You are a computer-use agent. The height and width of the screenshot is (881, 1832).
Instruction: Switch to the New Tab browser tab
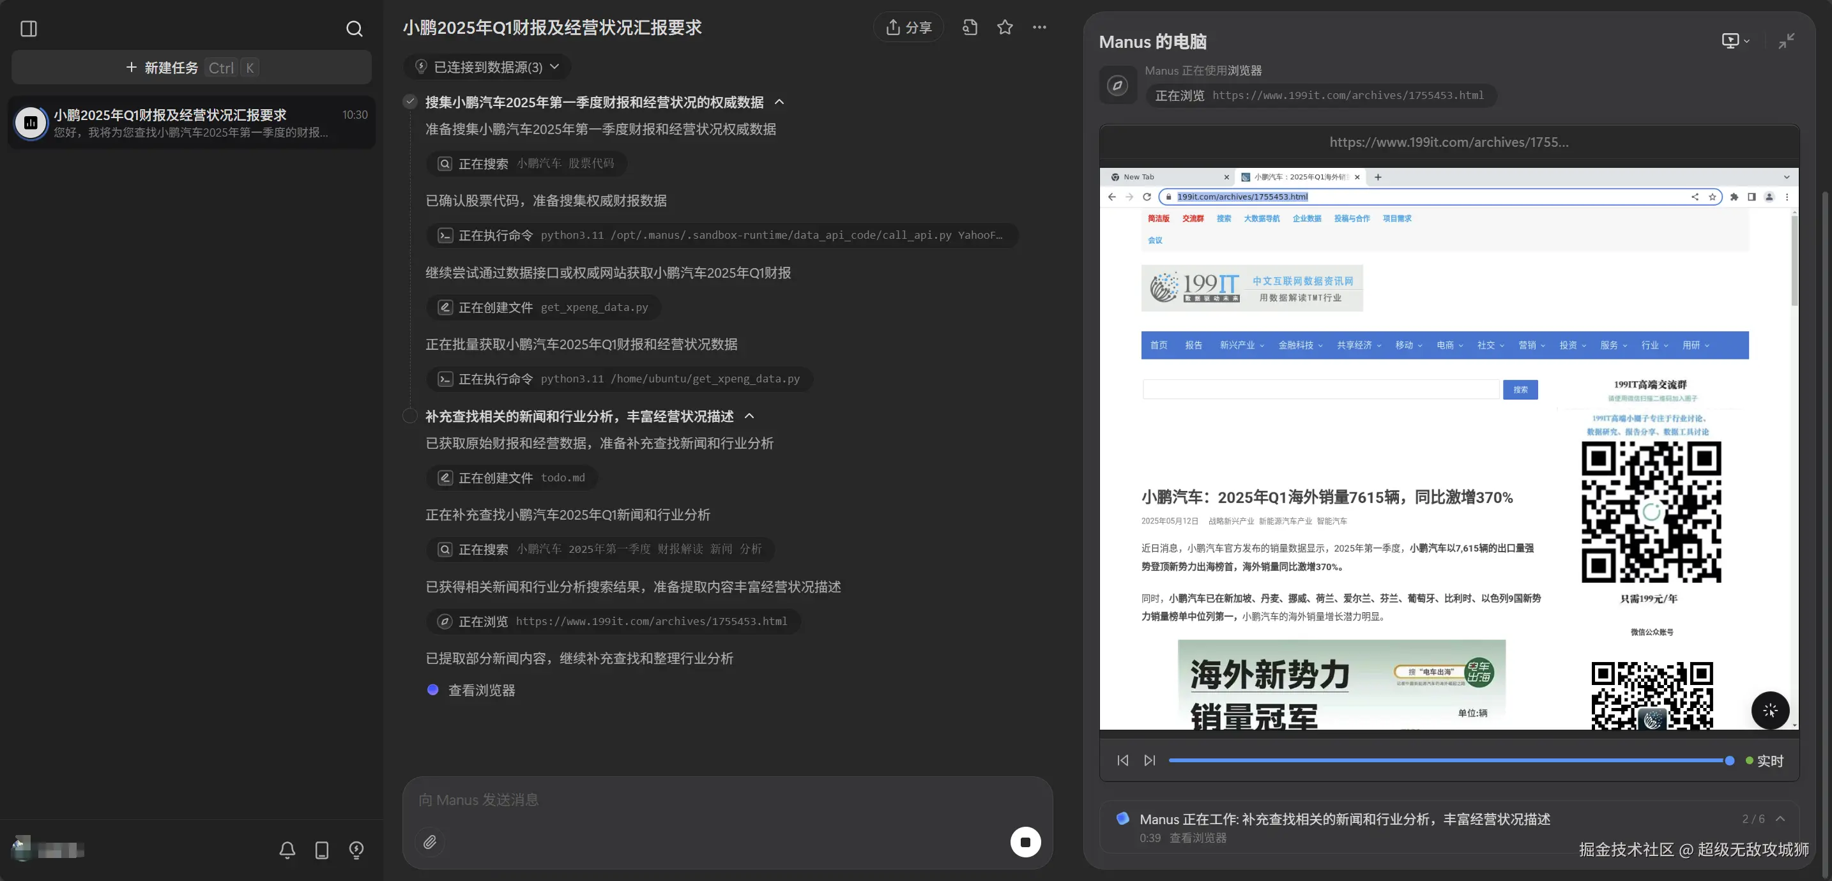1169,177
